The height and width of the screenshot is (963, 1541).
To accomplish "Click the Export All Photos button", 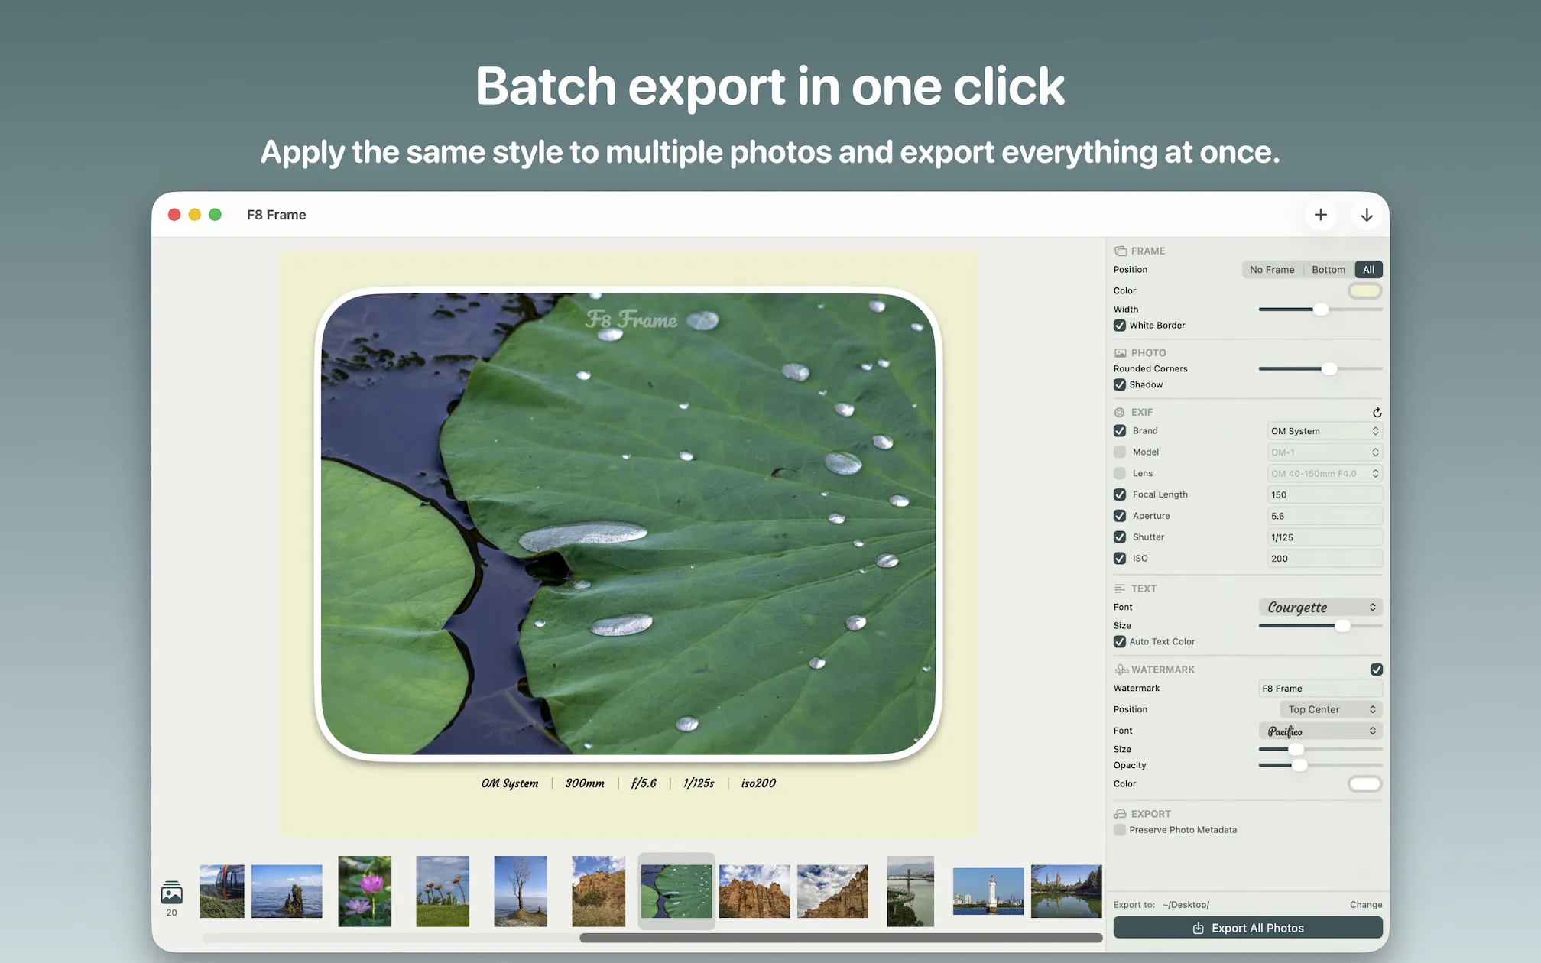I will click(1247, 928).
